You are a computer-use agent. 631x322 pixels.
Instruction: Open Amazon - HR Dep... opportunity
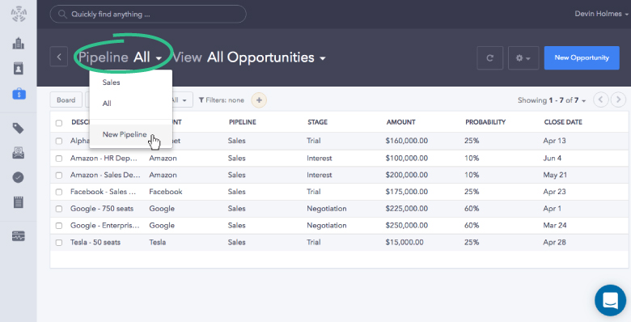(x=104, y=159)
